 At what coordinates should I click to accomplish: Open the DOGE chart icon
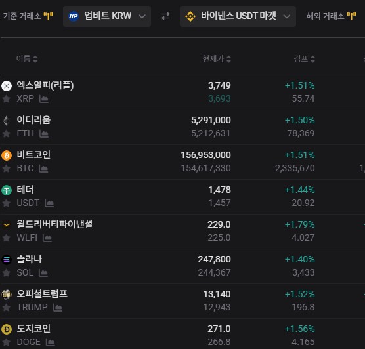(51, 342)
